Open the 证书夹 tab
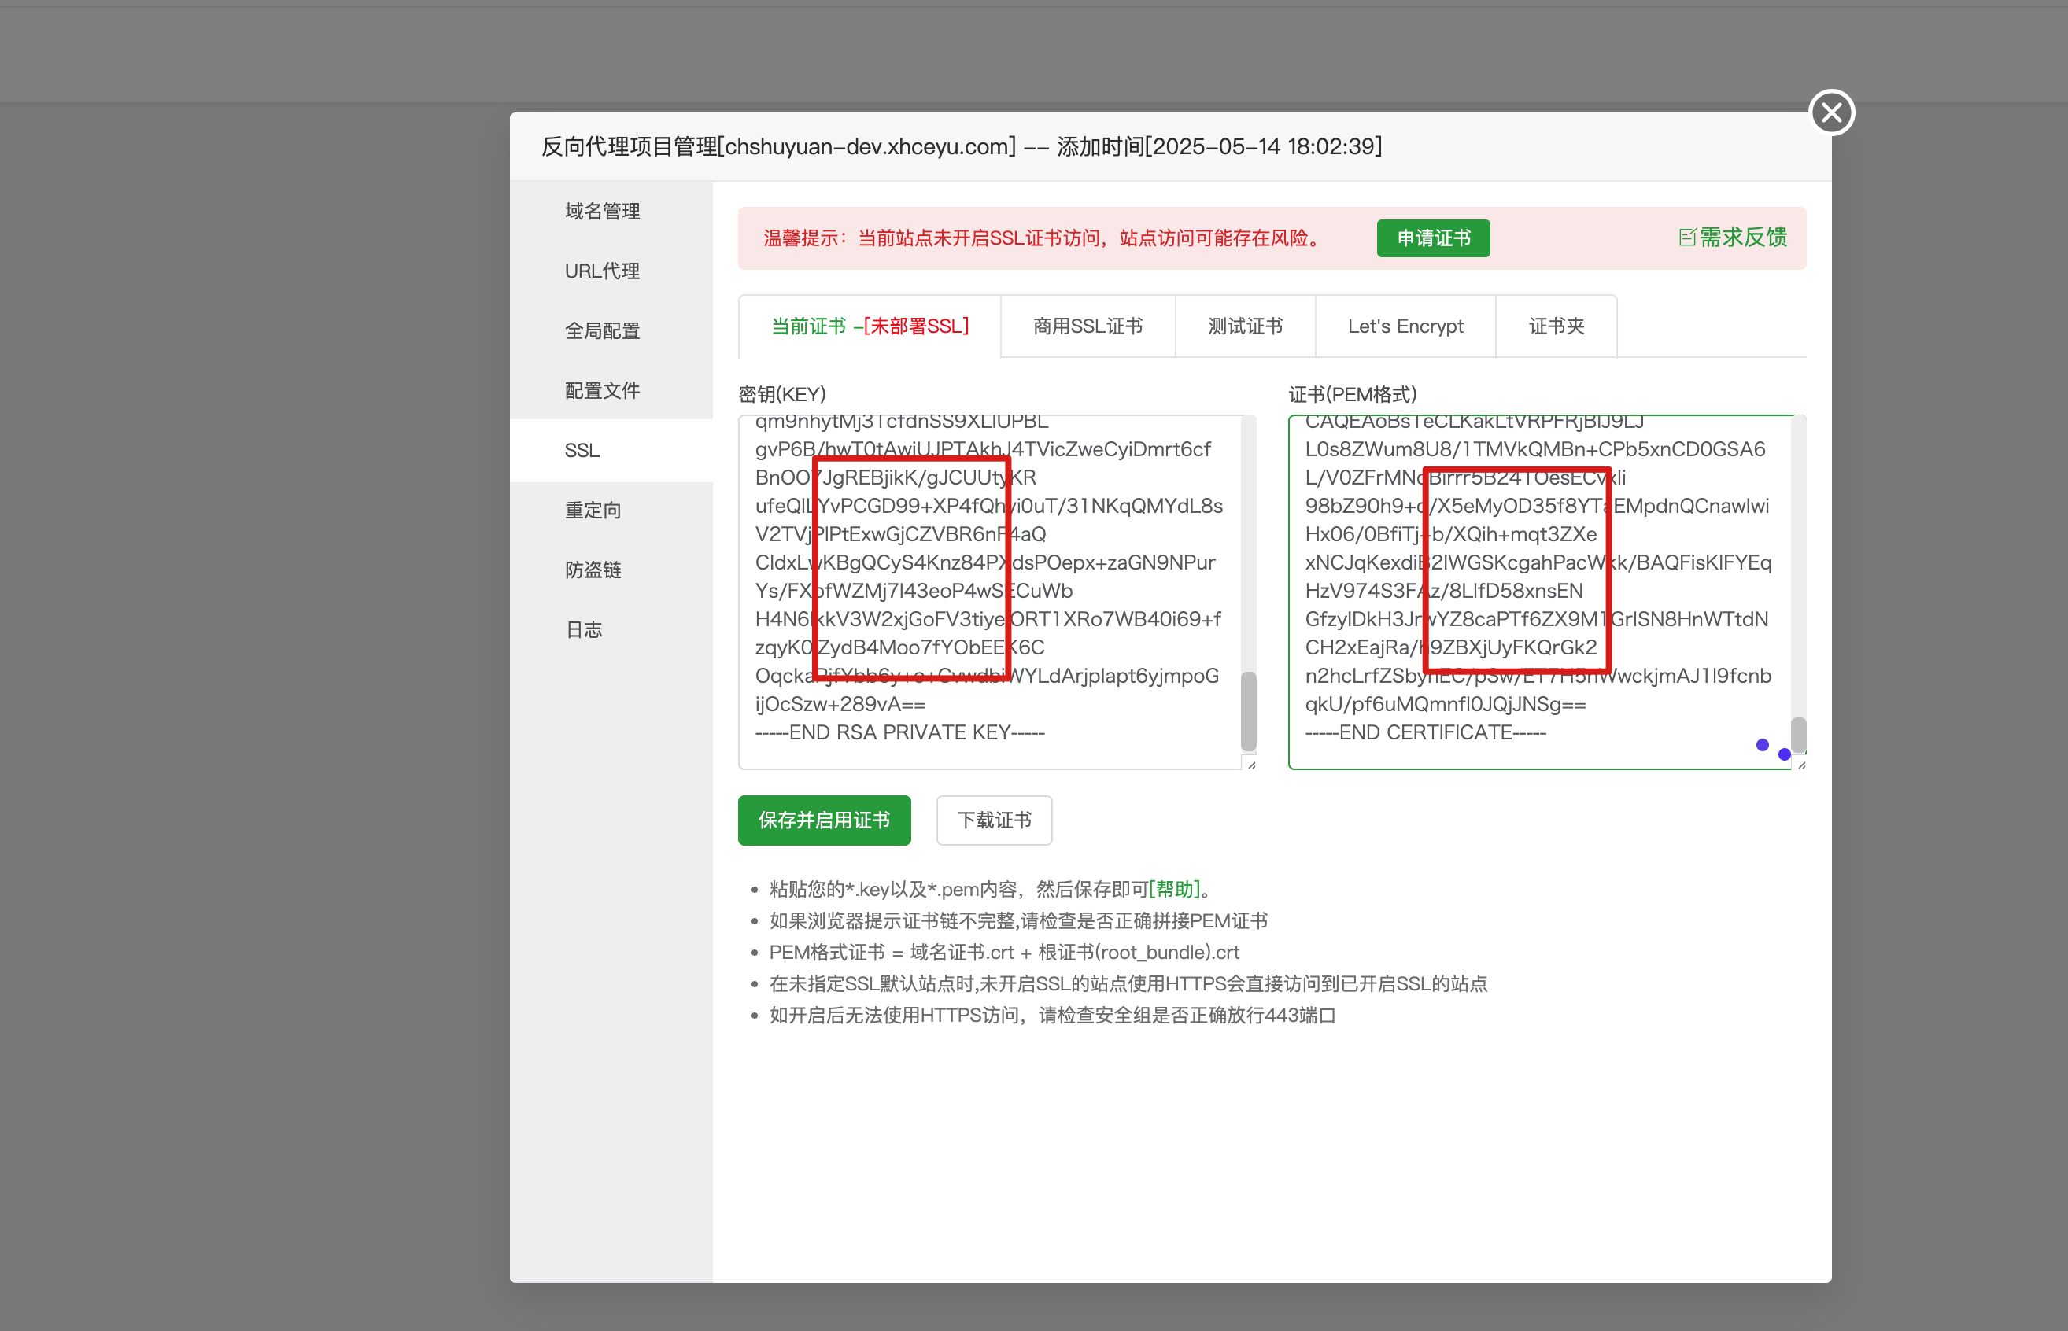This screenshot has width=2068, height=1331. point(1555,326)
